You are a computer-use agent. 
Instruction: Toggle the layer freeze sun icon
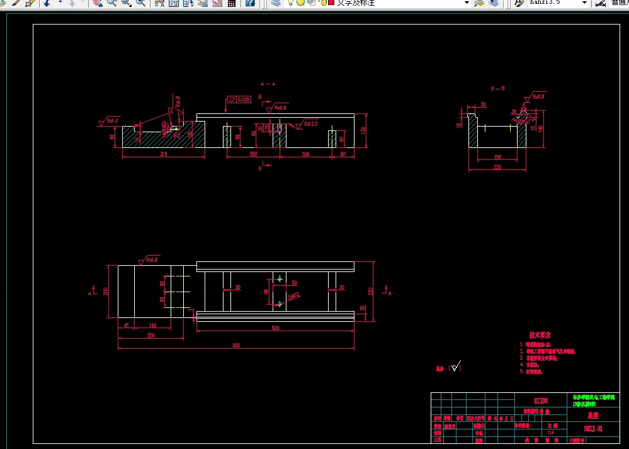(x=300, y=3)
